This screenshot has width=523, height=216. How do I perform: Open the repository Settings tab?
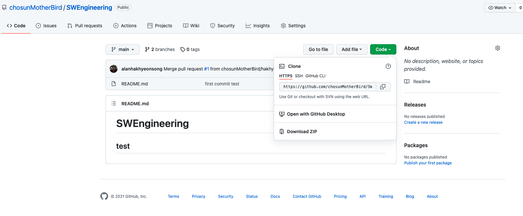293,26
